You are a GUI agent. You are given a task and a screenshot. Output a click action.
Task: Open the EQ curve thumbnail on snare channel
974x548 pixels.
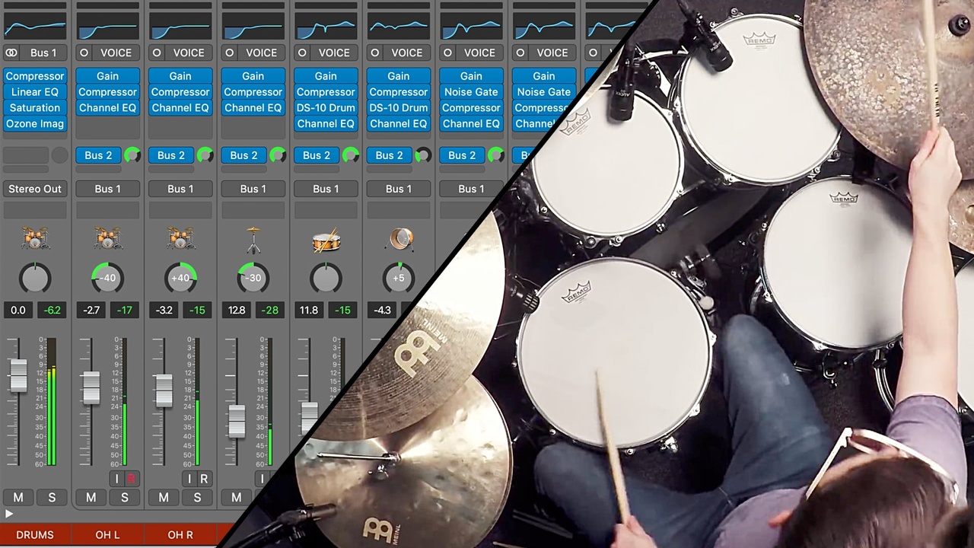(x=326, y=26)
